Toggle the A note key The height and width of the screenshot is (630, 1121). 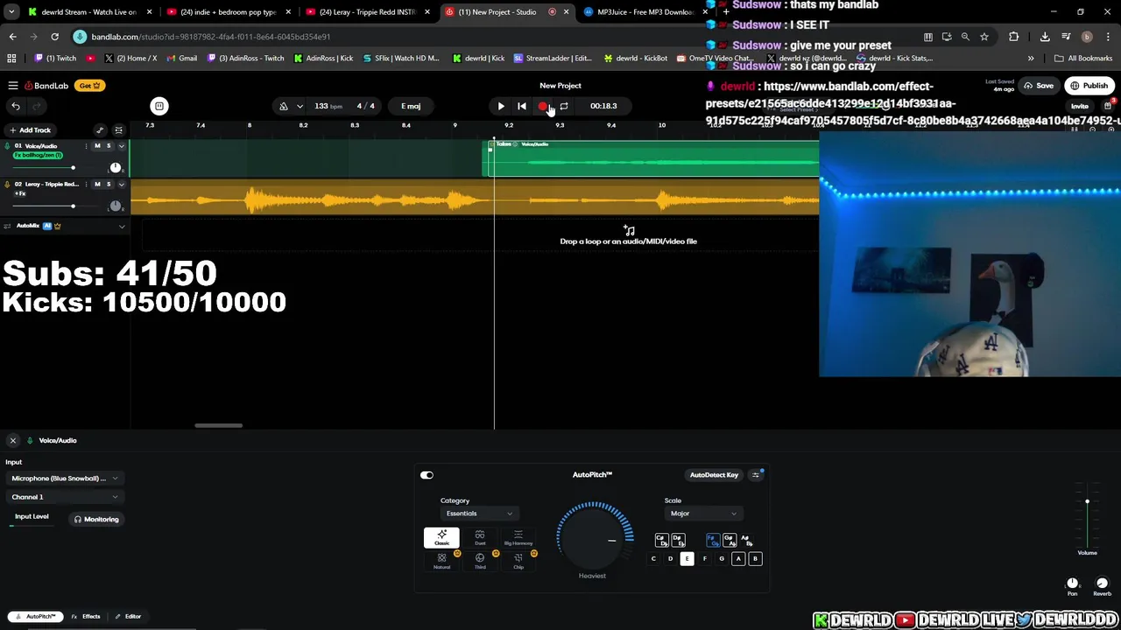[738, 558]
